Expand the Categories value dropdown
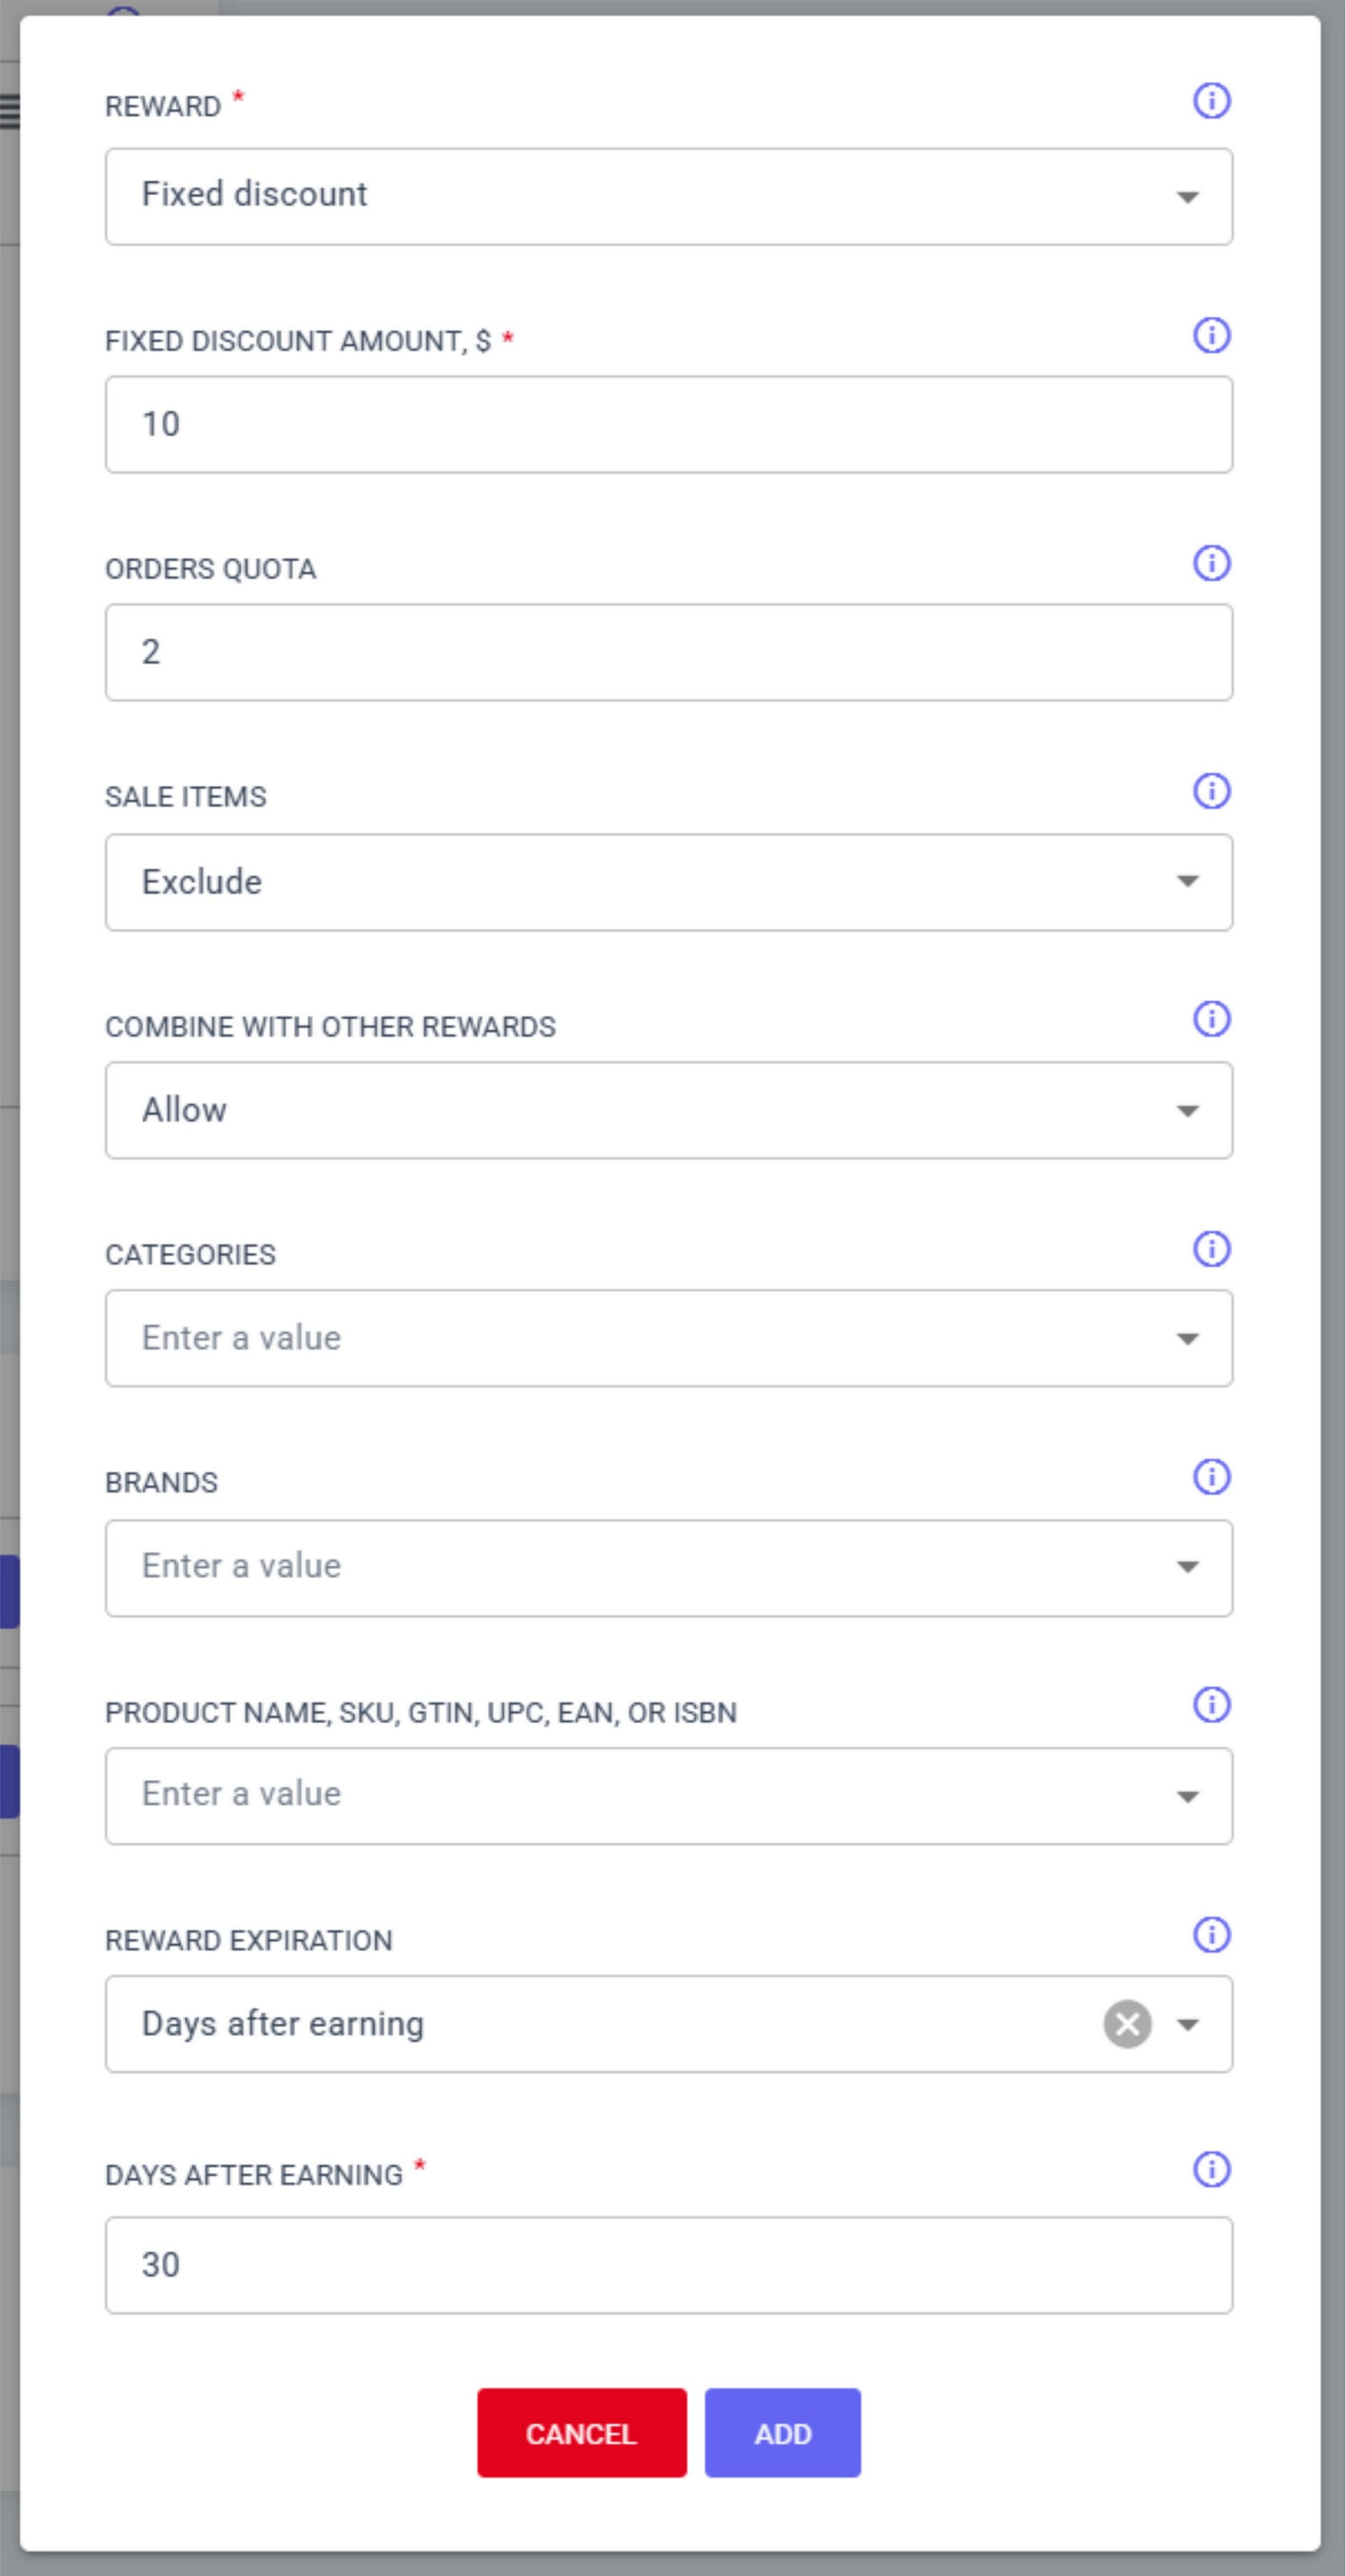The image size is (1346, 2576). (x=667, y=1338)
